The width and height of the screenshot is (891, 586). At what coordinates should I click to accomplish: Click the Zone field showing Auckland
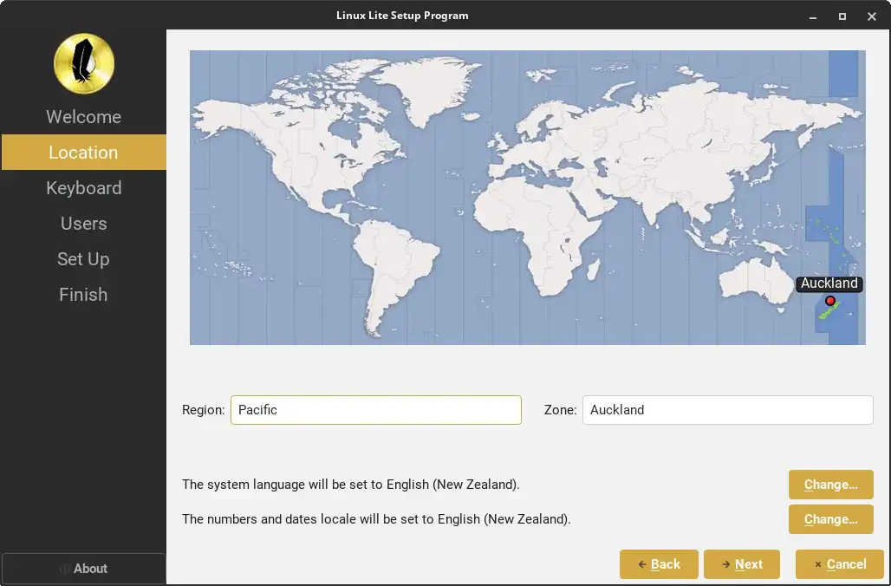(727, 410)
